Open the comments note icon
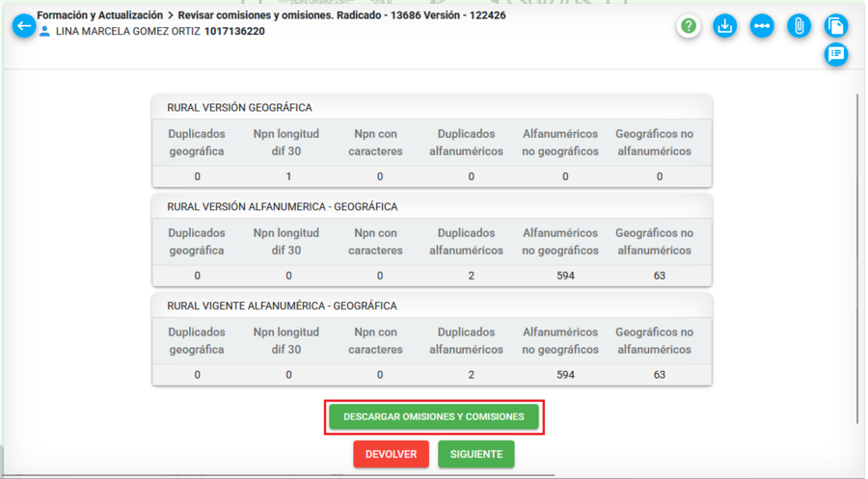Screen dimensions: 868x479 point(836,54)
